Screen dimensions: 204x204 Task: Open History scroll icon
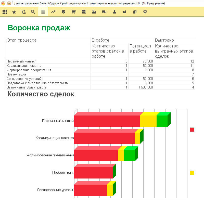pyautogui.click(x=23, y=12)
